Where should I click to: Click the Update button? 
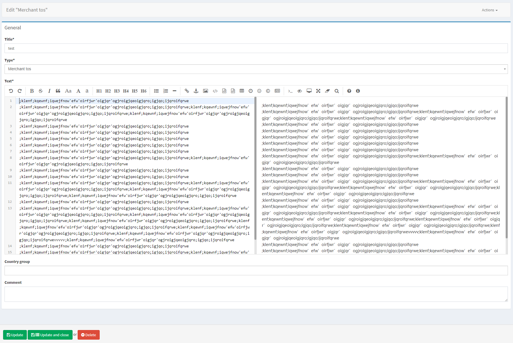[15, 335]
